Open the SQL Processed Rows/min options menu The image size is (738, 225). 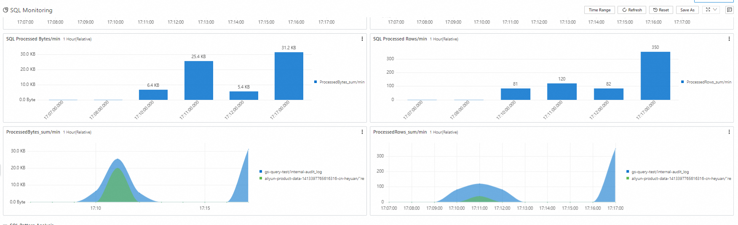click(729, 39)
